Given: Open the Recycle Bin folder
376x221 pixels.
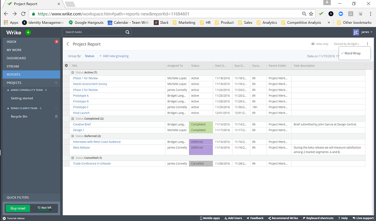Looking at the screenshot, I should pyautogui.click(x=19, y=116).
